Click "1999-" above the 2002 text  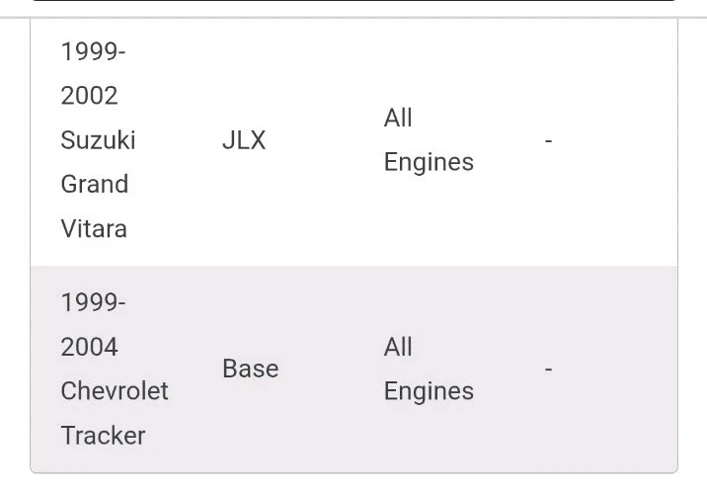94,51
